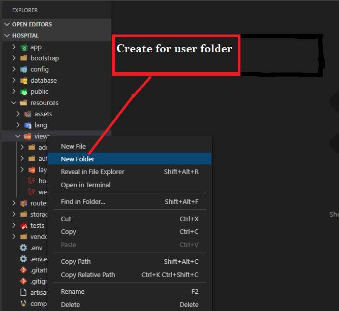This screenshot has width=339, height=311.
Task: Choose New File in context menu
Action: pos(73,147)
